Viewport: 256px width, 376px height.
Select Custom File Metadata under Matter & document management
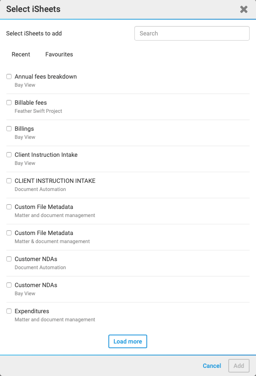pyautogui.click(x=9, y=233)
